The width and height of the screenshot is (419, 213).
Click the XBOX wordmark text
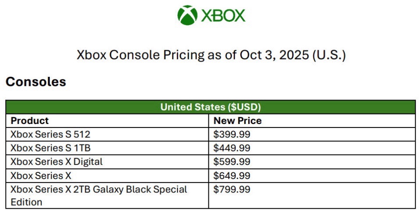point(223,15)
